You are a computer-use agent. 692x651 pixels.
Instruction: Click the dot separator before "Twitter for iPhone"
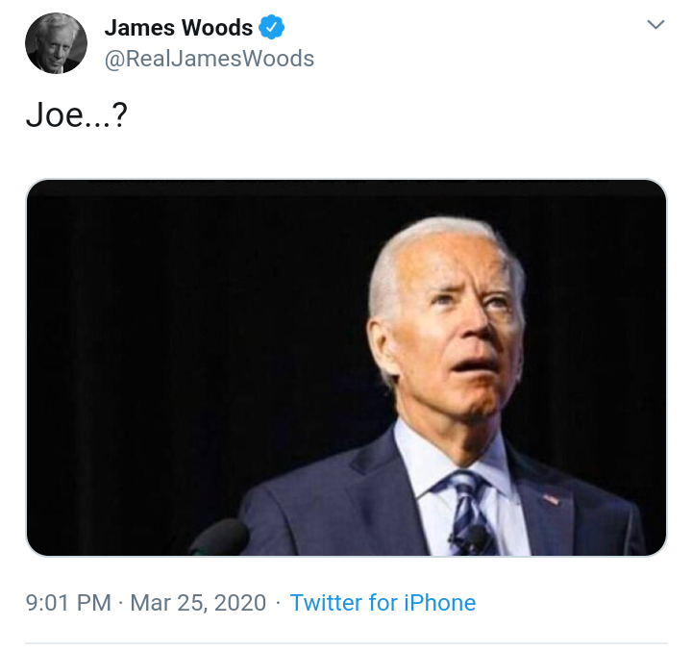click(278, 603)
